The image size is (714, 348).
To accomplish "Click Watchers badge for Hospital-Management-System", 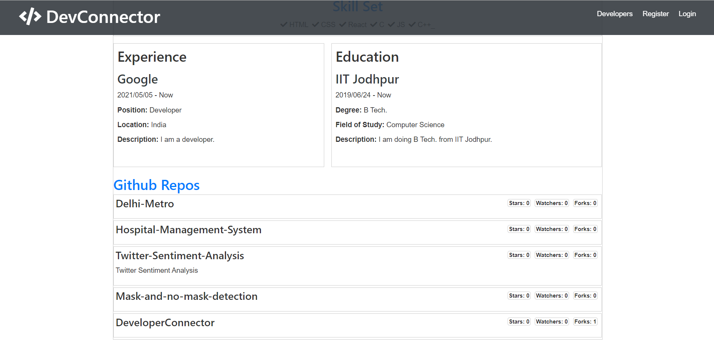I will click(x=552, y=229).
